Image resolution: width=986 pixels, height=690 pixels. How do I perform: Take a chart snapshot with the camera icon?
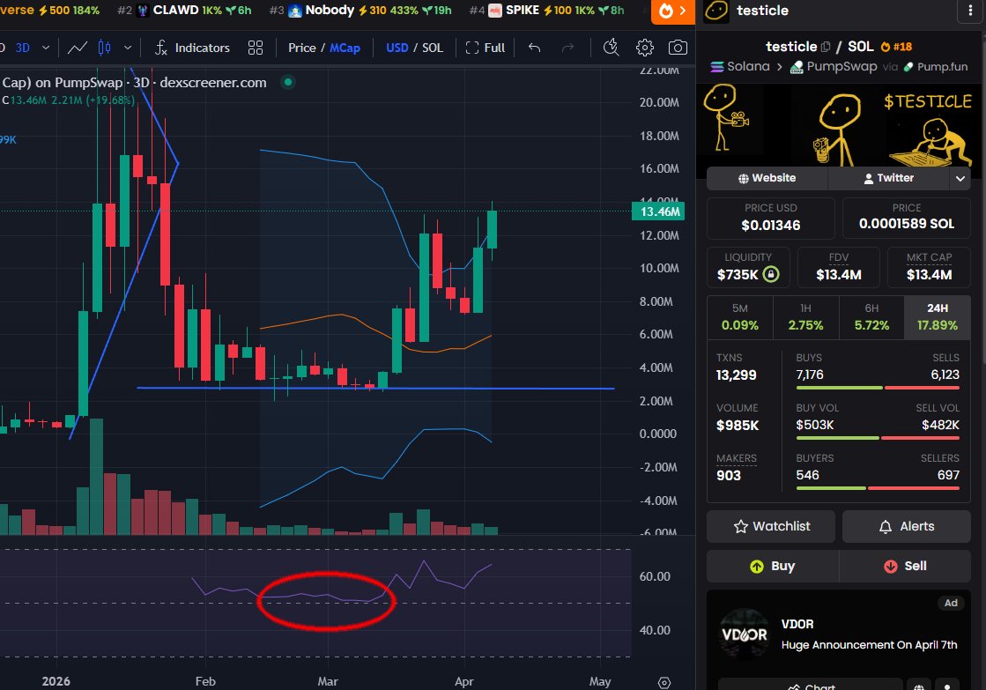[x=677, y=48]
